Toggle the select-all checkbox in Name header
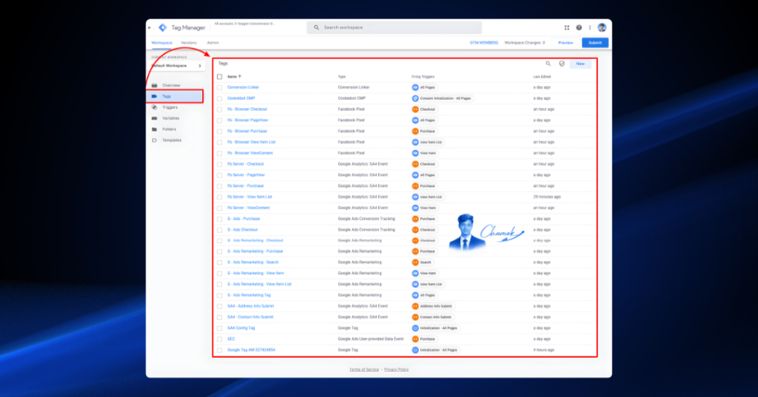The image size is (758, 397). click(x=219, y=77)
